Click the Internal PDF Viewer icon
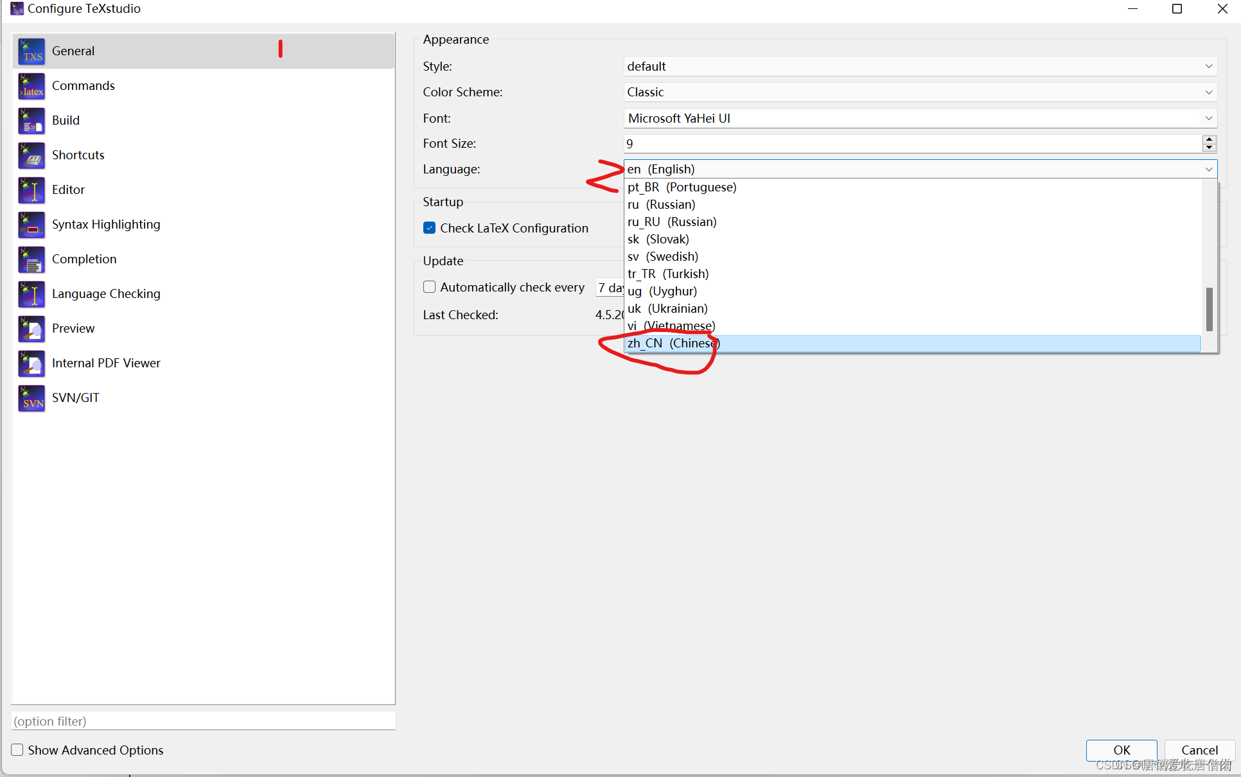 31,363
